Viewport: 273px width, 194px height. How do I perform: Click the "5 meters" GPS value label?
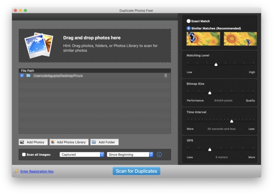tap(222, 157)
